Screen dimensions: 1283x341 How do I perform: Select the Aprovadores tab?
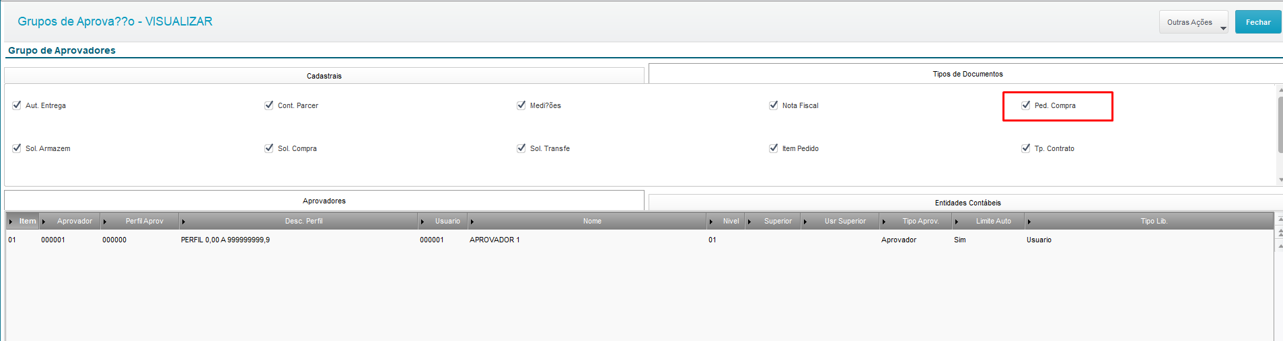pyautogui.click(x=324, y=201)
